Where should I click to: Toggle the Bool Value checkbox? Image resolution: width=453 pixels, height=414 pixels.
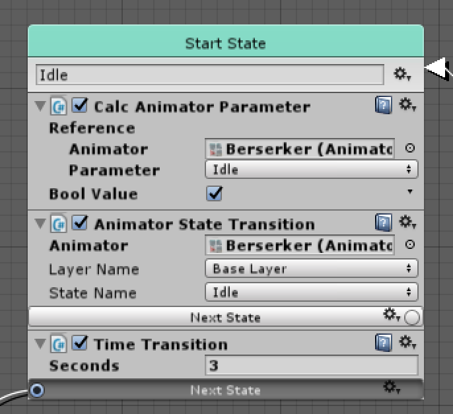pos(214,194)
